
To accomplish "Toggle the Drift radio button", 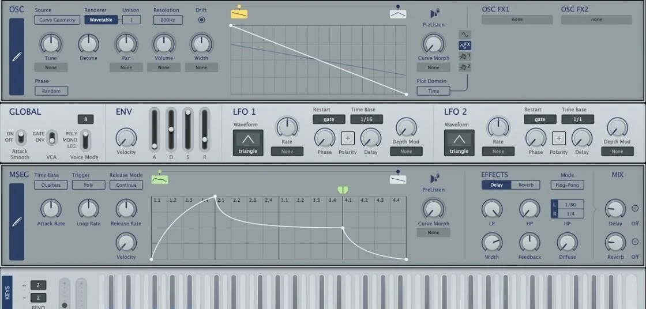I will (x=201, y=20).
